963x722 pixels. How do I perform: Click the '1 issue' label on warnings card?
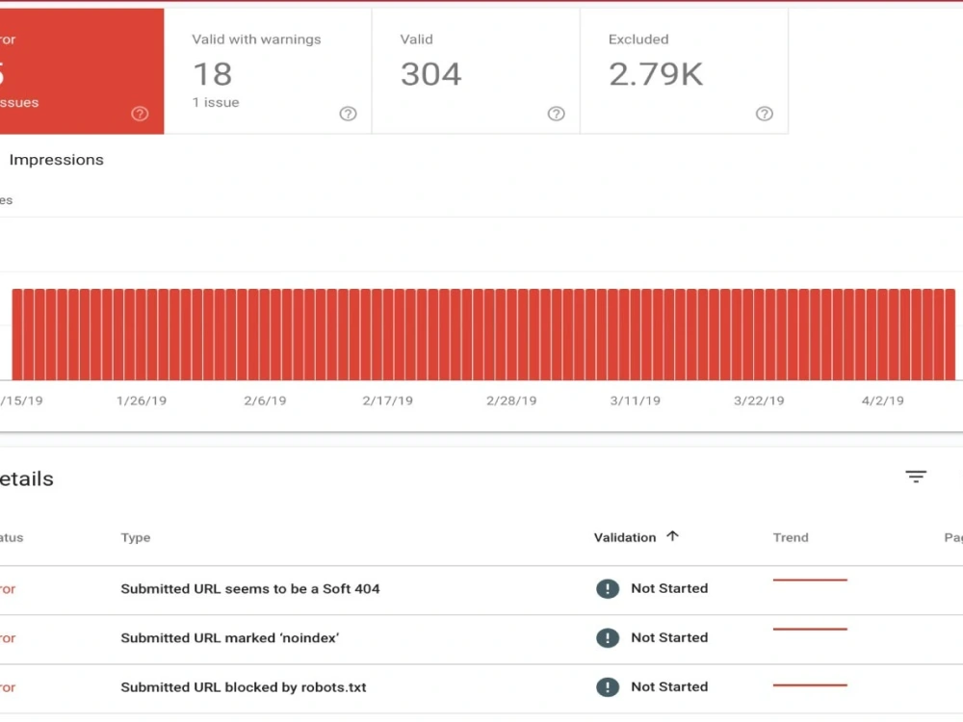pyautogui.click(x=216, y=103)
